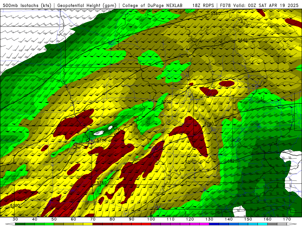Click the 170 label on the color scale
302x226 pixels.
pos(287,219)
